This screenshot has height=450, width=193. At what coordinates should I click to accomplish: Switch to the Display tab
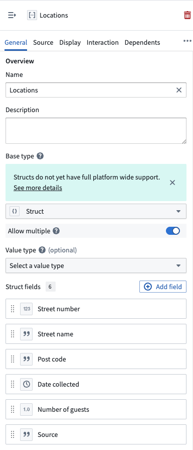click(70, 42)
